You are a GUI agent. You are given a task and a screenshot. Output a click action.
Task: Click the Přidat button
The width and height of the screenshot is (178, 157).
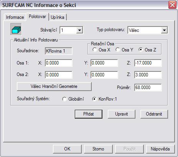coord(89,114)
